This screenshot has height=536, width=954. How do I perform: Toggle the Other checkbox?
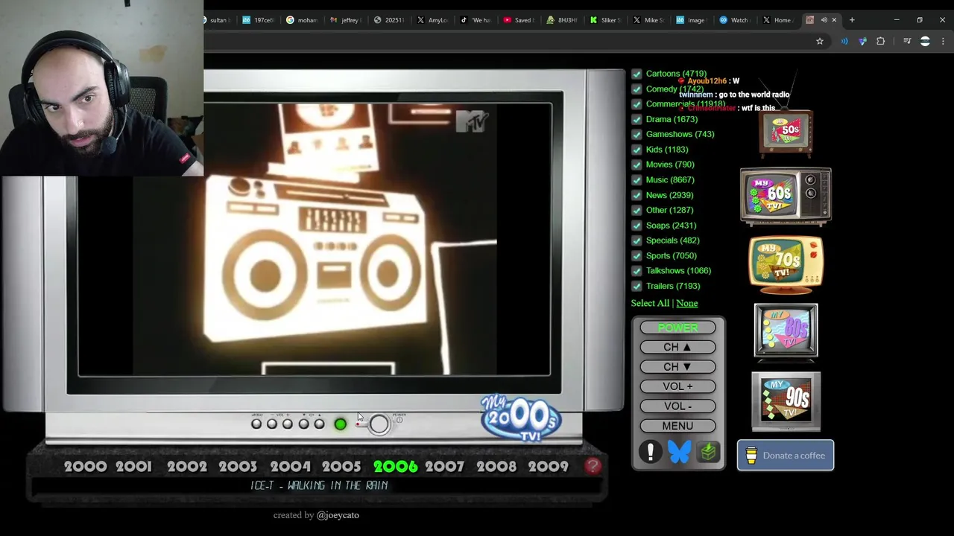636,210
